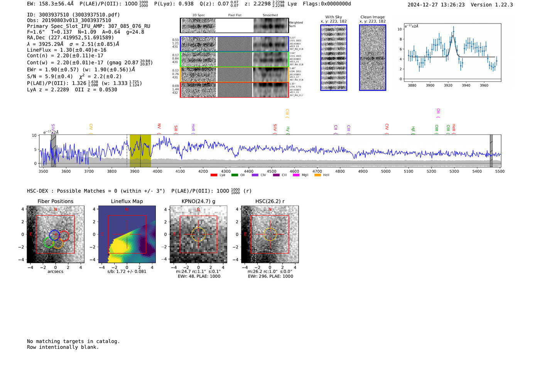The width and height of the screenshot is (540, 368).
Task: Open the KPNO(24.7) g image
Action: 198,234
